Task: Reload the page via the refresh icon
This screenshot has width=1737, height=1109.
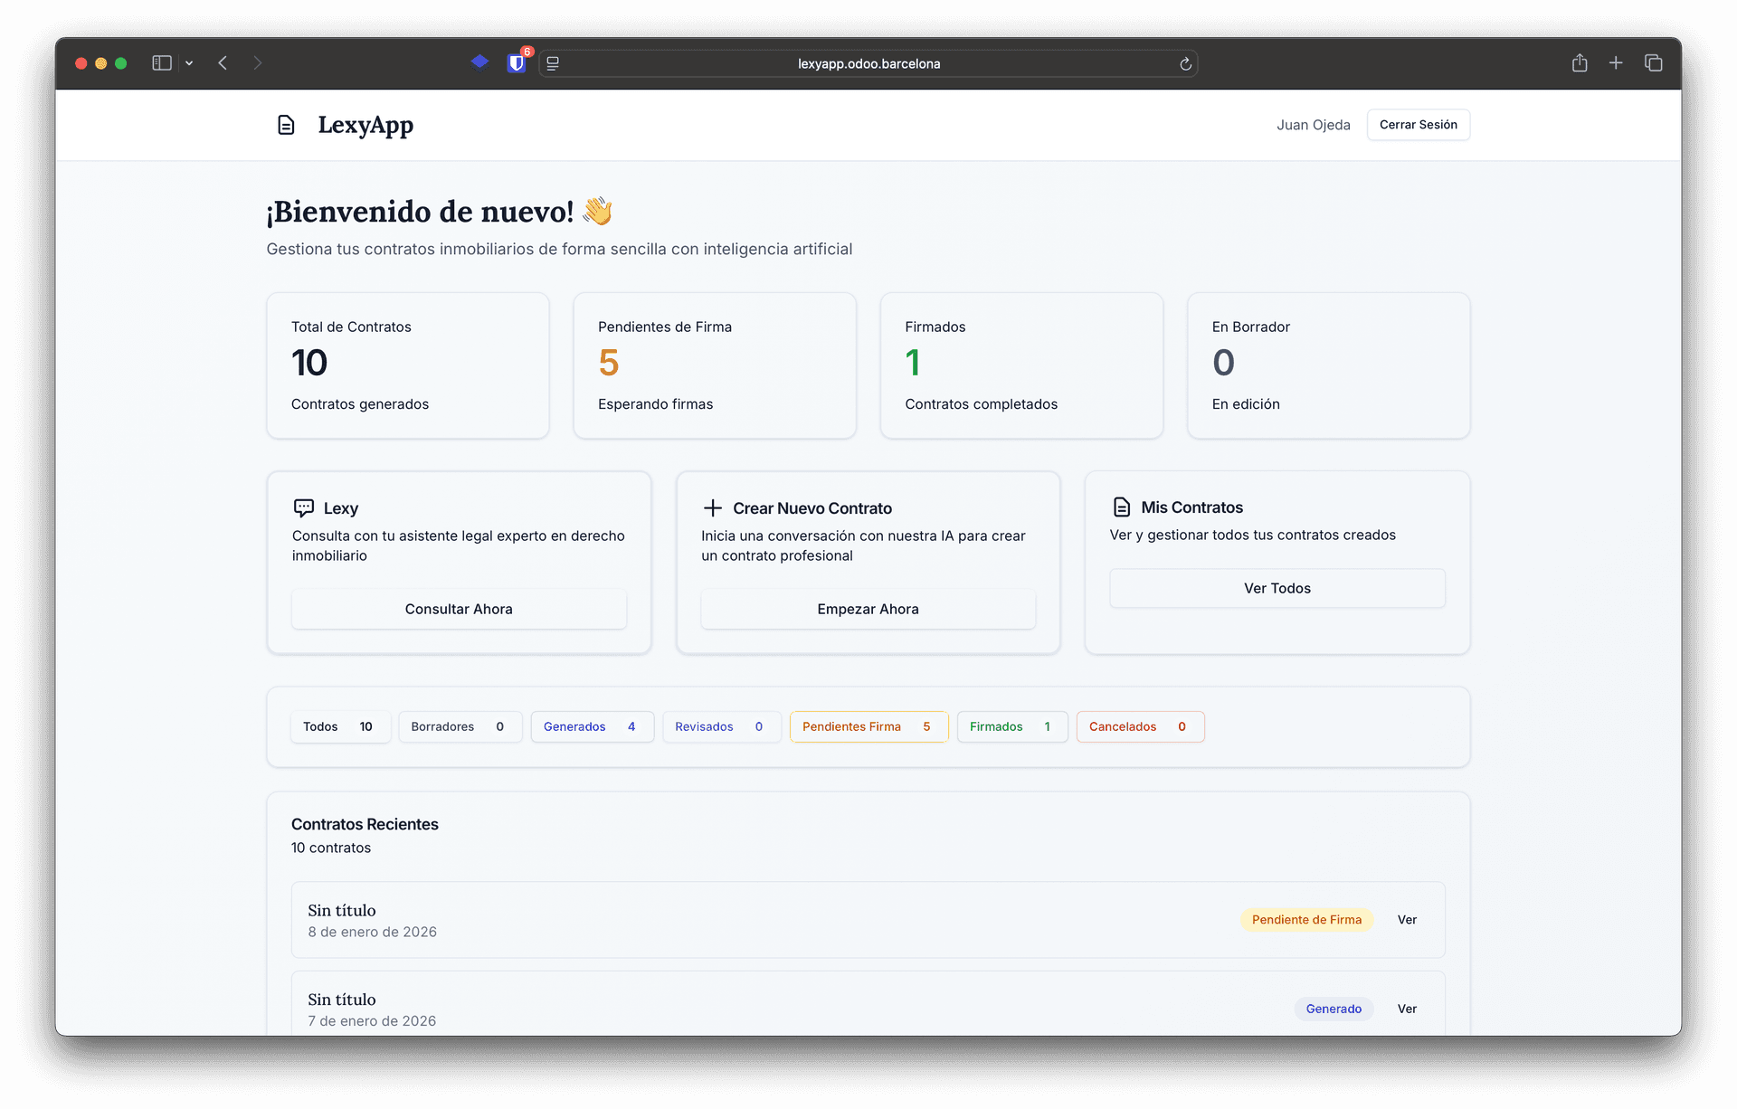Action: tap(1186, 63)
